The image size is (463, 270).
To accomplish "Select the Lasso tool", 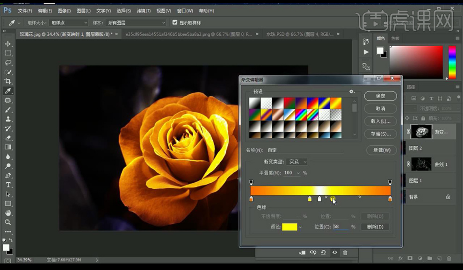I will [8, 62].
